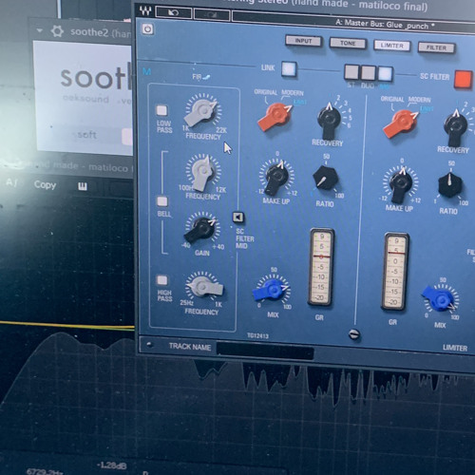This screenshot has height=475, width=475.
Task: Open the soothe2 window gear menu
Action: 57,31
